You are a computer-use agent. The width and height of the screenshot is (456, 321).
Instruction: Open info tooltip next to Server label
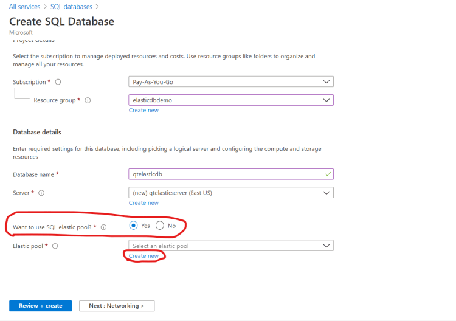(x=41, y=193)
